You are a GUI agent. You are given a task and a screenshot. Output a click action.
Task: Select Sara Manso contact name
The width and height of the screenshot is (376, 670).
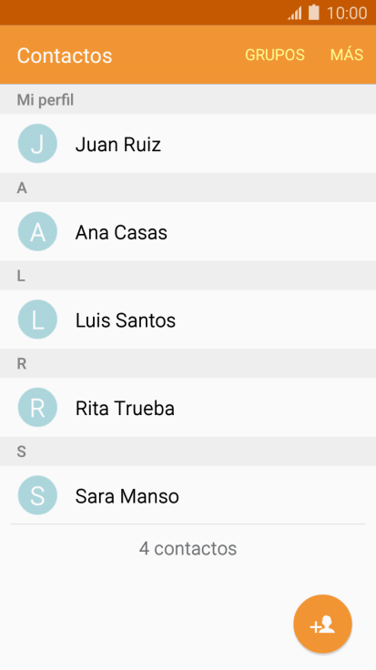point(127,496)
